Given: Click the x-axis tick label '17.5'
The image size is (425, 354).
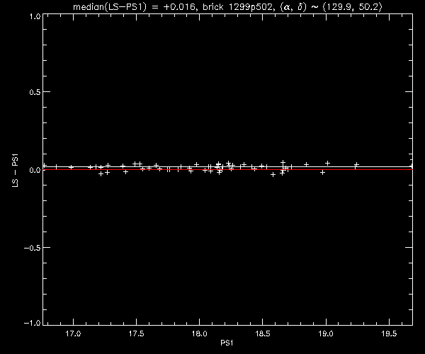Looking at the screenshot, I should 136,333.
